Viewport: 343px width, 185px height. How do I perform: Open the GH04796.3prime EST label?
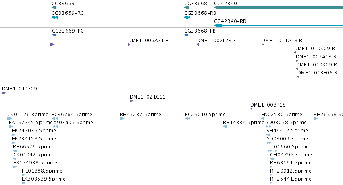click(x=291, y=155)
